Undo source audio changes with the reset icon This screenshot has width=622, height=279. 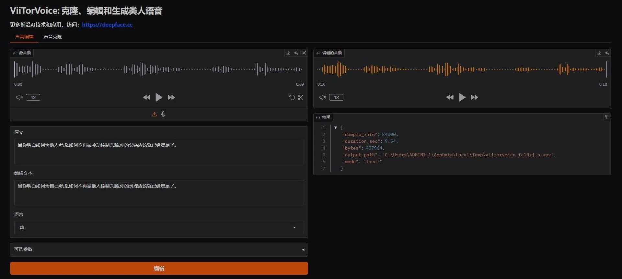[x=292, y=97]
